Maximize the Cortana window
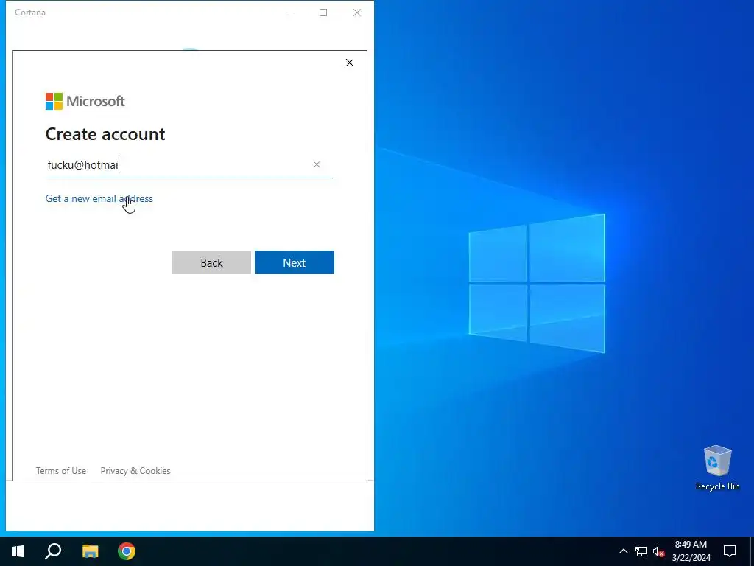 point(323,13)
